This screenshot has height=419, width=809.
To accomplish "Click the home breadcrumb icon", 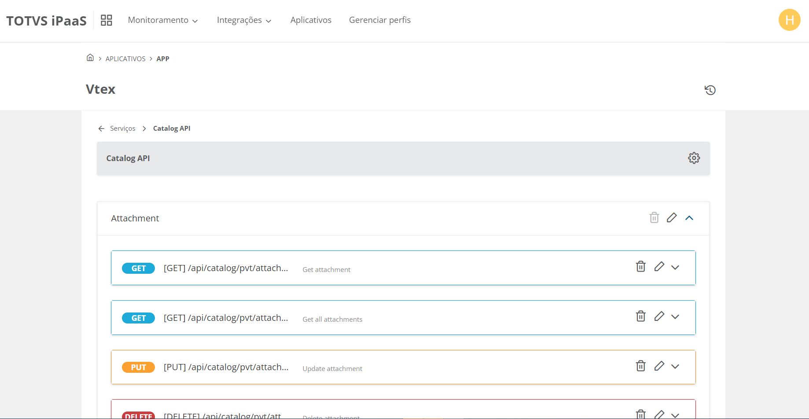I will (90, 58).
